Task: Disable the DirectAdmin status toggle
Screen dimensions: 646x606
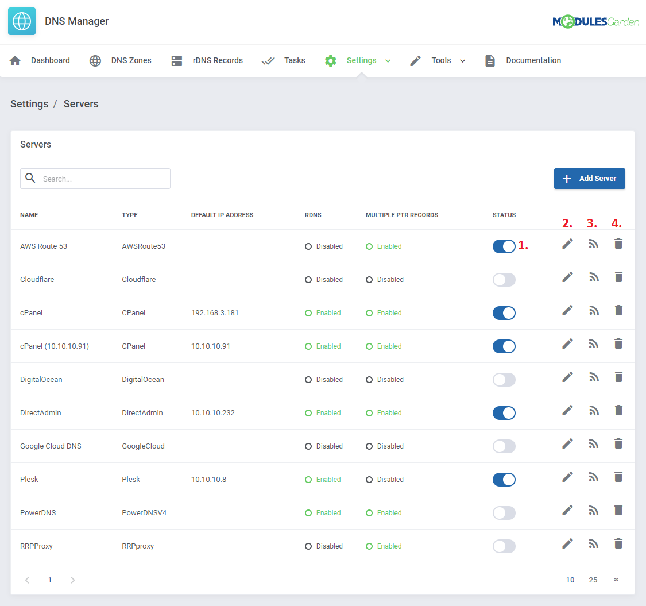Action: click(504, 413)
